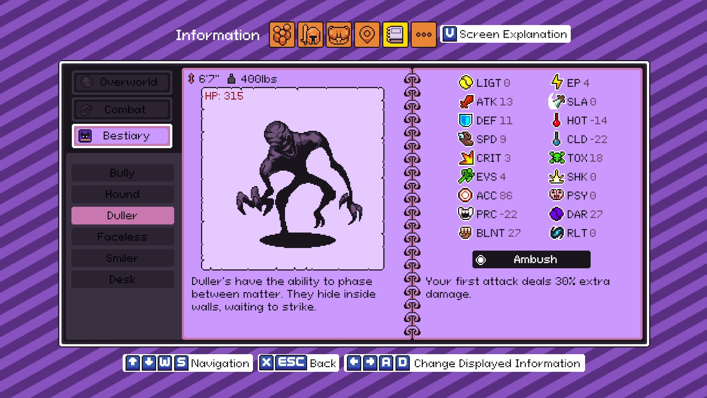Click the DAR darkness stat icon

coord(557,214)
